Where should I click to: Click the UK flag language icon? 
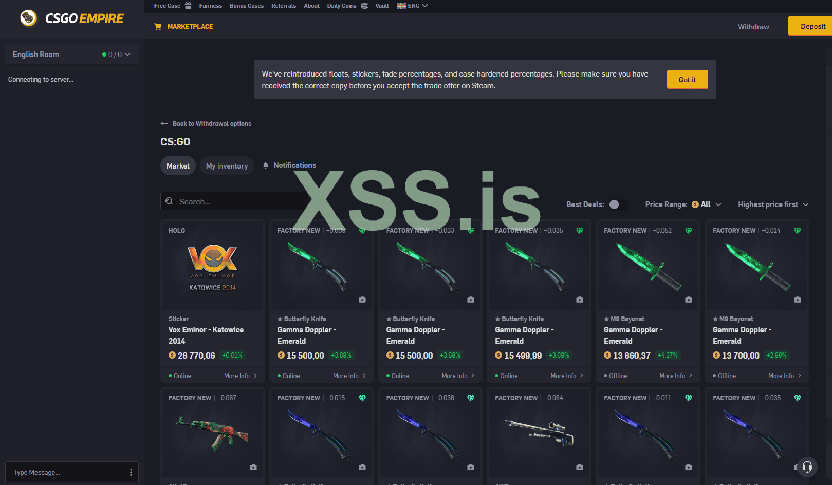tap(401, 6)
